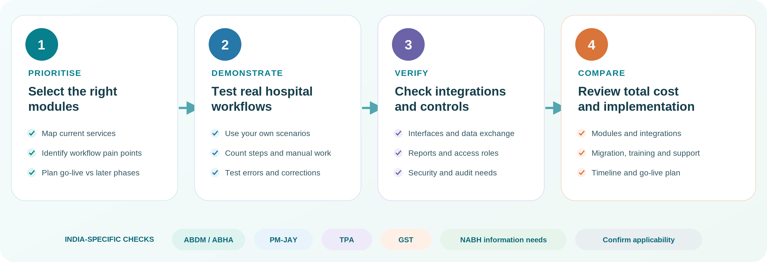Click the teal step 1 circle
The image size is (767, 262).
click(x=42, y=44)
